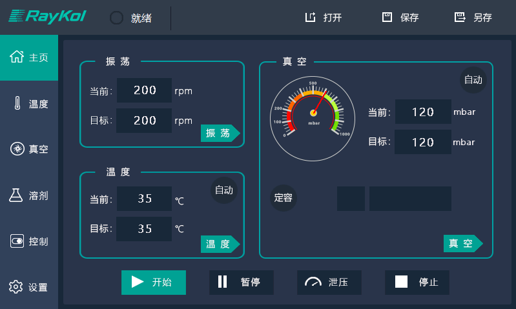This screenshot has height=309, width=516.
Task: Open the 控制 control sidebar icon
Action: click(x=17, y=241)
